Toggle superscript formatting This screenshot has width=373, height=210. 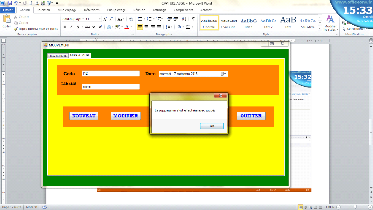[100, 27]
